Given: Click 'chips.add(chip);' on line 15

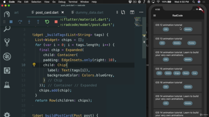Looking at the screenshot, I should tap(55, 90).
